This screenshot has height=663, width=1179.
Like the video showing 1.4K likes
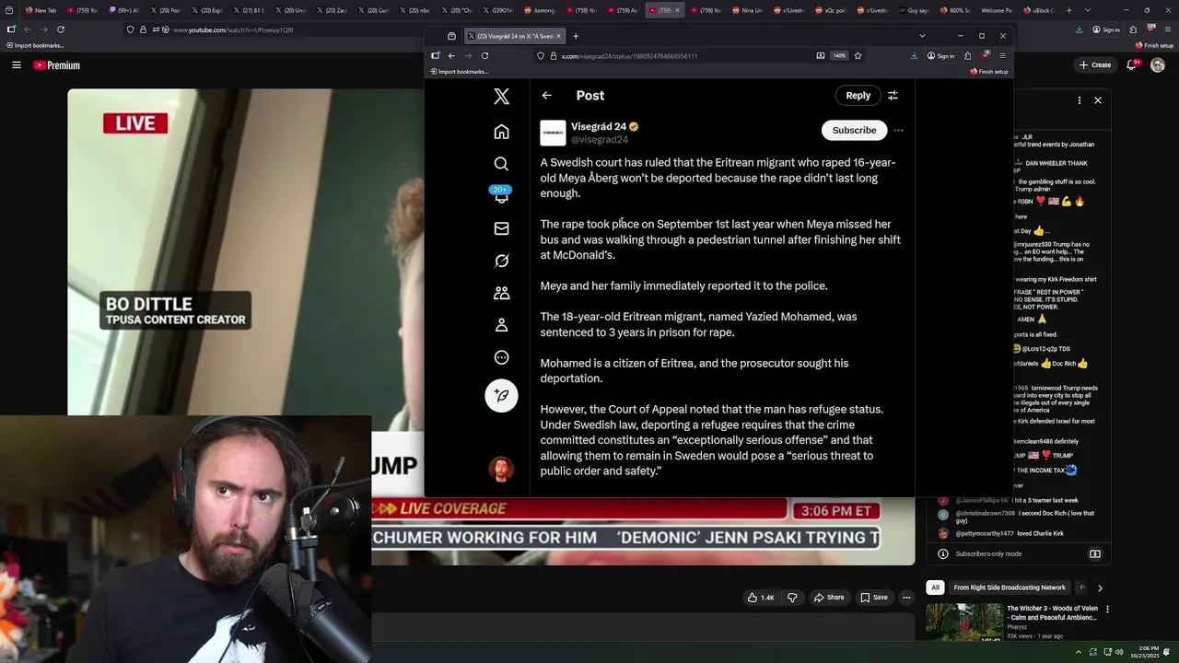tap(761, 598)
